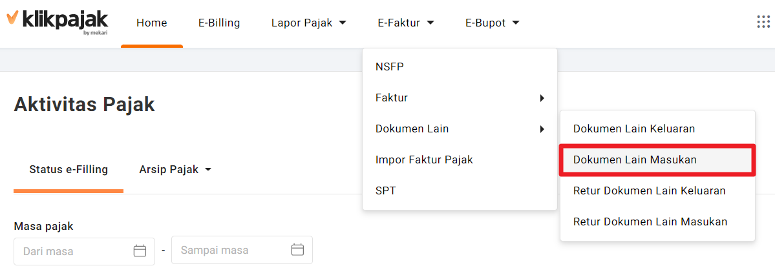Viewport: 775px width, 268px height.
Task: Click calendar icon in Sampai masa field
Action: 297,250
